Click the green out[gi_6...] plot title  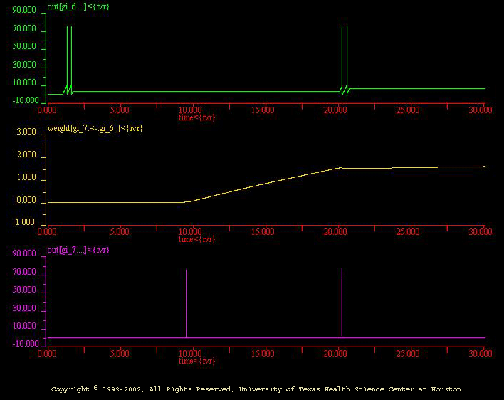click(78, 6)
